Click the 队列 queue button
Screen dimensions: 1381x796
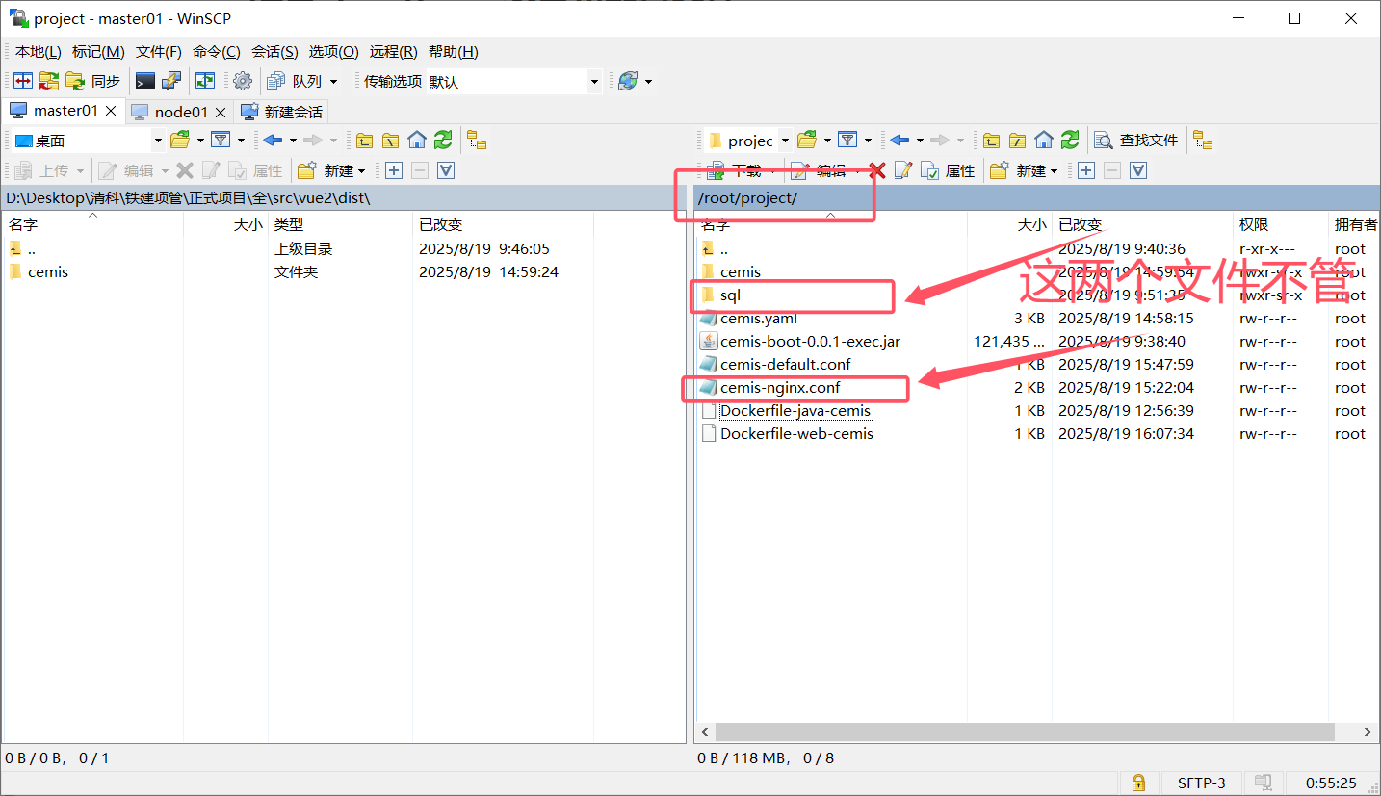click(296, 82)
